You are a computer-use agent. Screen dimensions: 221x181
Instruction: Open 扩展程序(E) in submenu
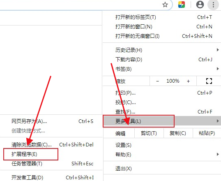(x=51, y=154)
